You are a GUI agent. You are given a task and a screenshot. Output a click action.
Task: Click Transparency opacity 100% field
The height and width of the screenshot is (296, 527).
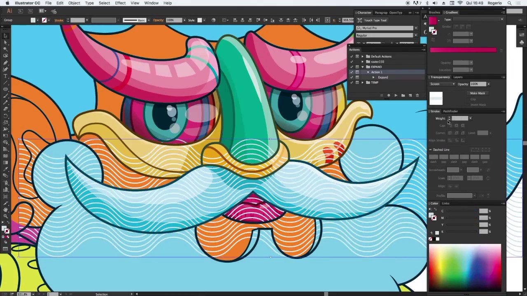click(x=478, y=84)
